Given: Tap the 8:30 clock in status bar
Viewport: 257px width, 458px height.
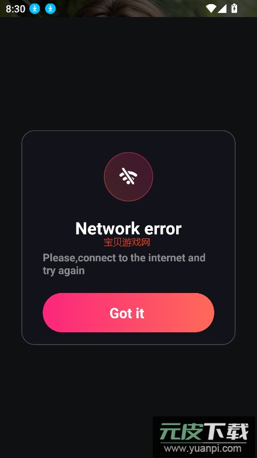Looking at the screenshot, I should (x=15, y=9).
